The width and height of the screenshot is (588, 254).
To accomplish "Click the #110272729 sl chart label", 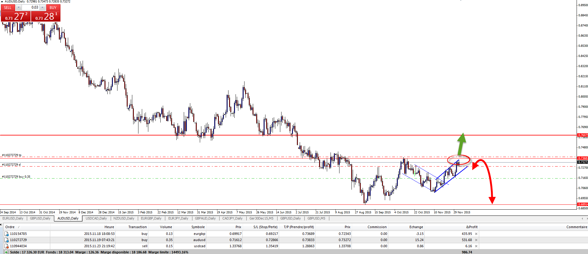I will [x=11, y=165].
